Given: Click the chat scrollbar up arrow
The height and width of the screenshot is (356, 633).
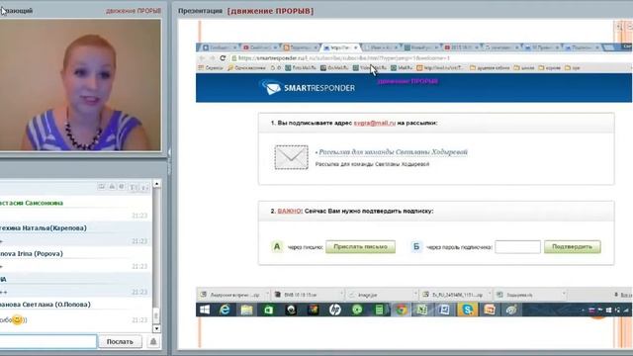Looking at the screenshot, I should coord(156,184).
